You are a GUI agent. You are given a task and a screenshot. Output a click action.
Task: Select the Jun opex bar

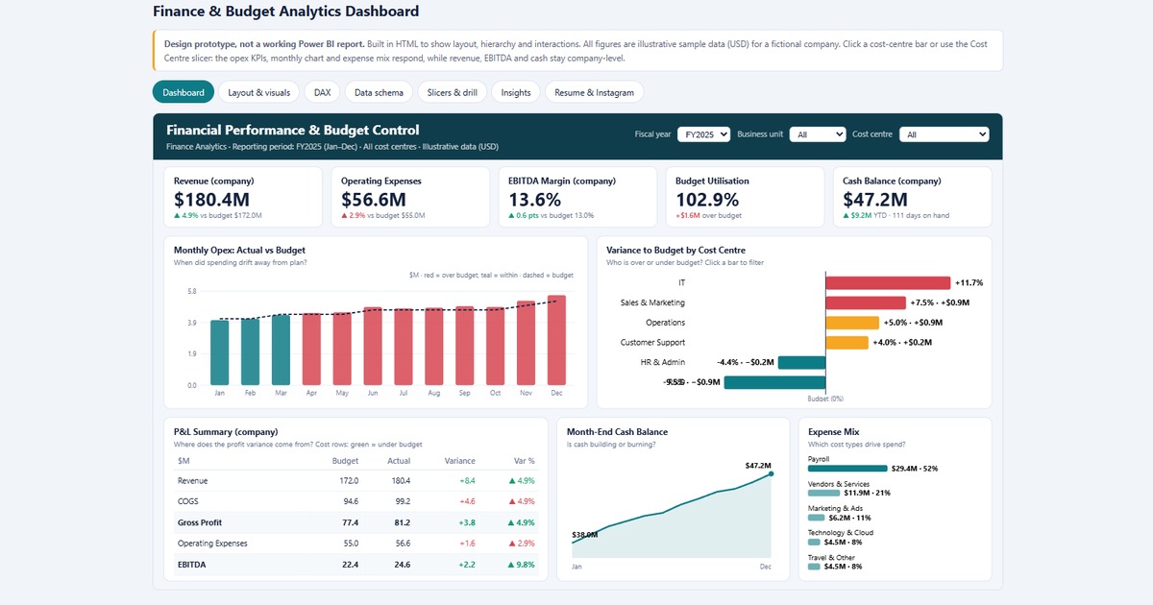(x=373, y=347)
